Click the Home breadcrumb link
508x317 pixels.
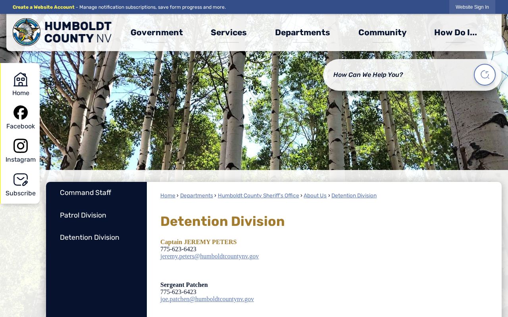point(168,196)
